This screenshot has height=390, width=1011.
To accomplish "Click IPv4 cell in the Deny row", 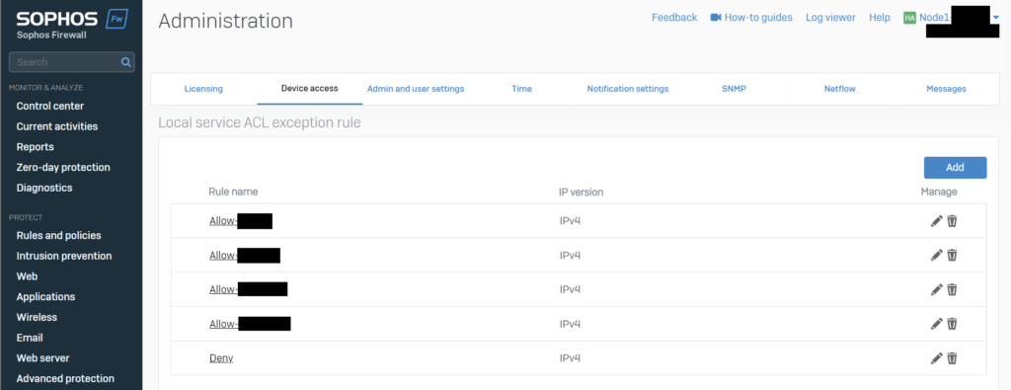I will pyautogui.click(x=570, y=357).
